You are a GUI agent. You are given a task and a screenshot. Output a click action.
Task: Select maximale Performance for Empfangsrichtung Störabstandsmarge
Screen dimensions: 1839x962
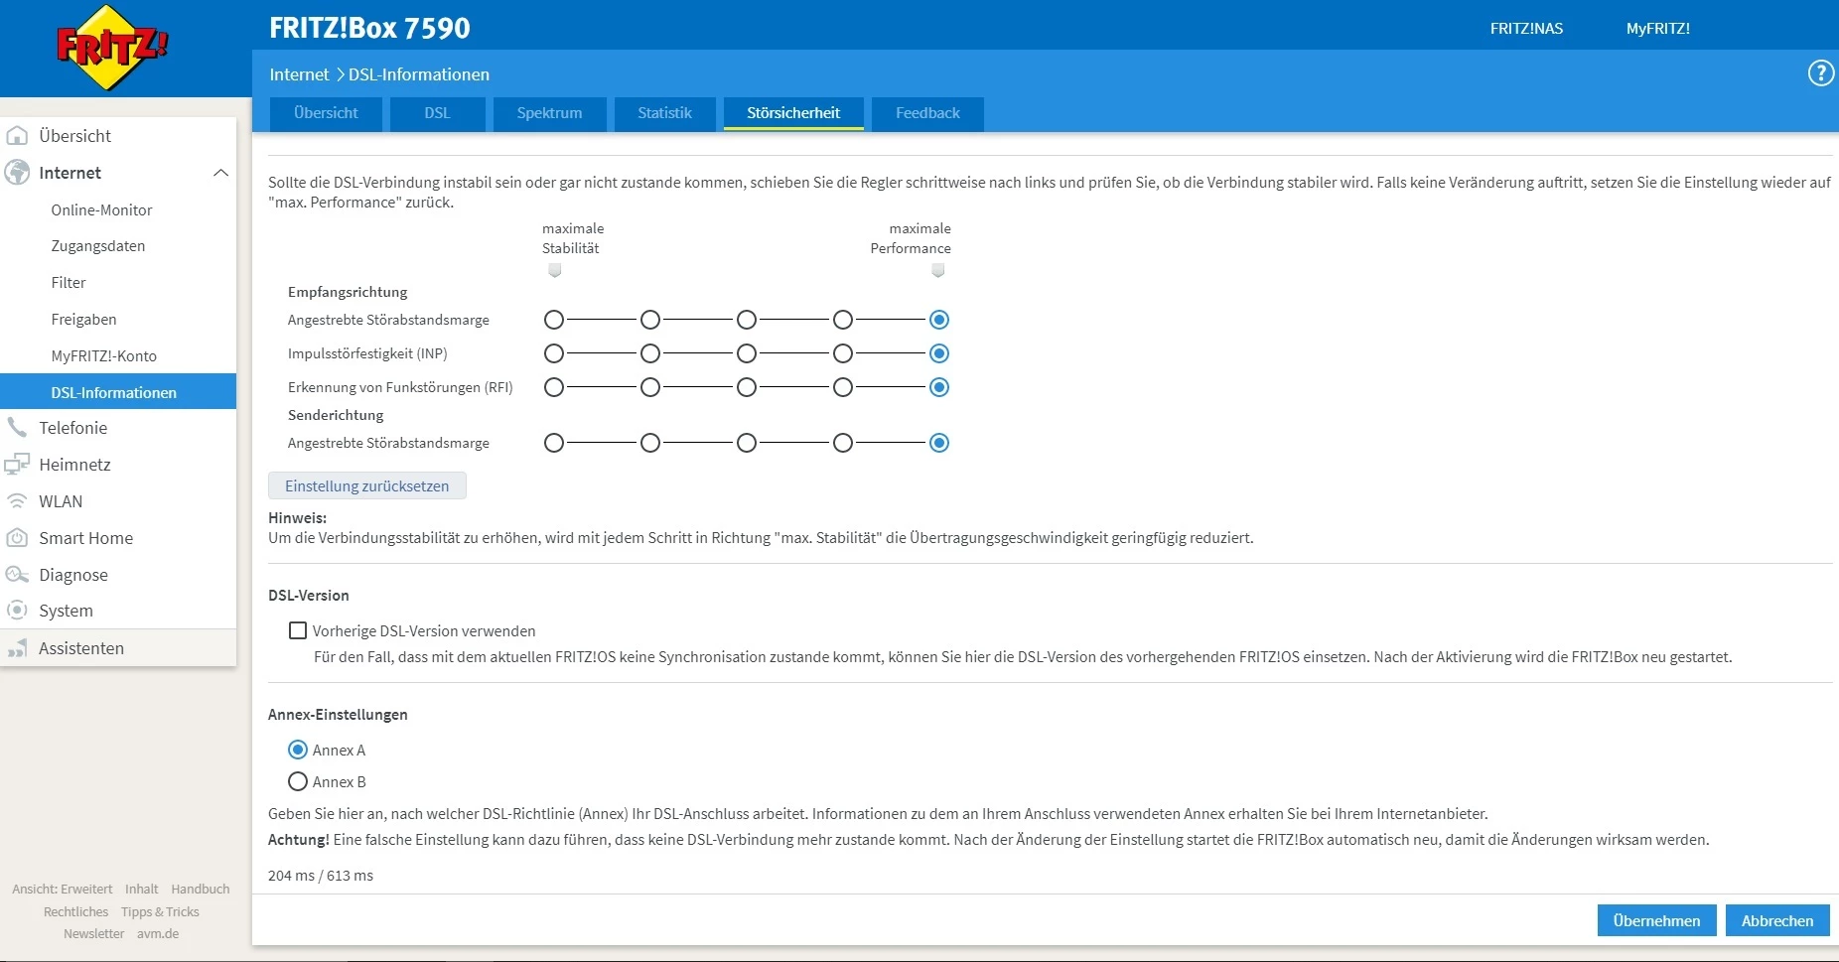(939, 320)
